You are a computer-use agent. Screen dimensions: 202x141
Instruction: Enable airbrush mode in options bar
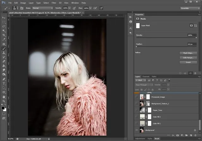(95, 8)
